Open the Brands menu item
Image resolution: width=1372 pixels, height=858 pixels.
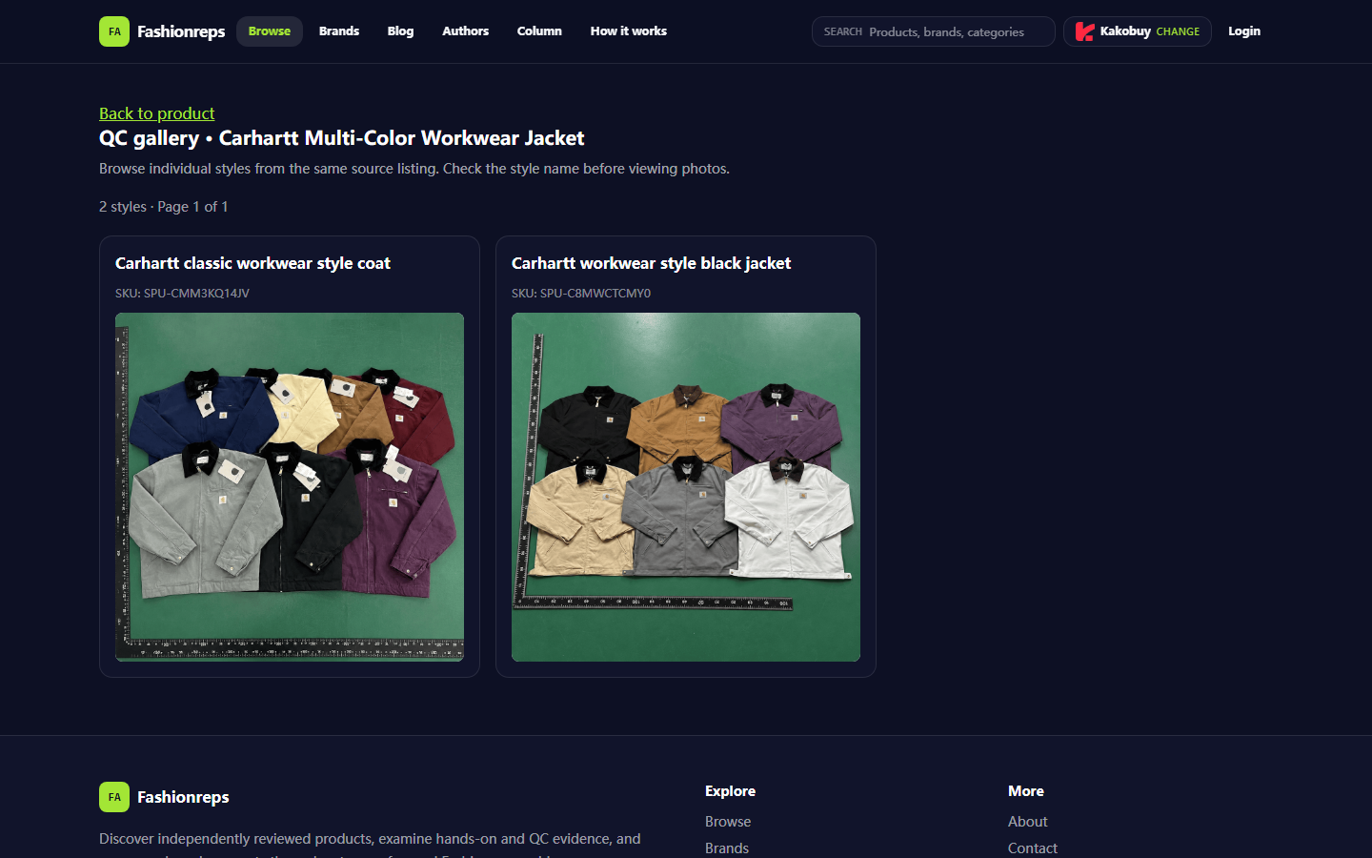coord(339,31)
